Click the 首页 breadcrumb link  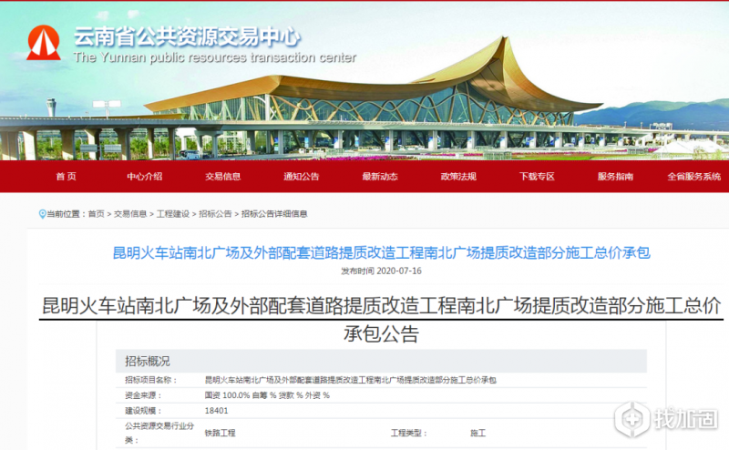coord(97,214)
